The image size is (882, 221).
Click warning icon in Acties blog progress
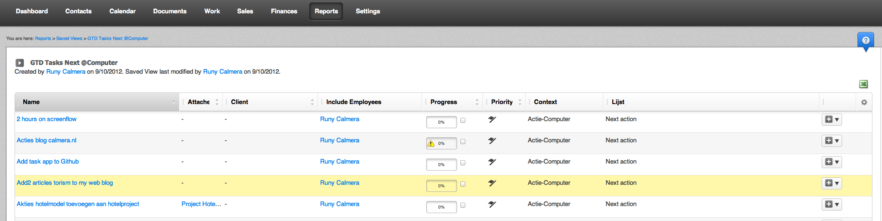coord(431,144)
